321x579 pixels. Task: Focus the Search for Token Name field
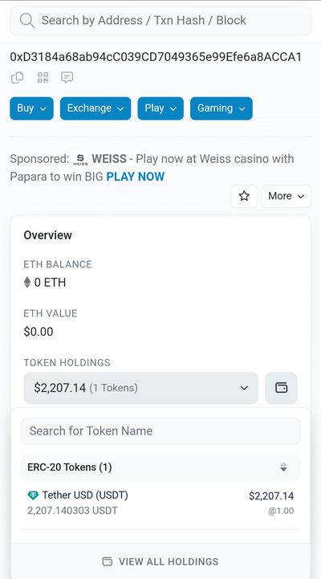[x=160, y=431]
